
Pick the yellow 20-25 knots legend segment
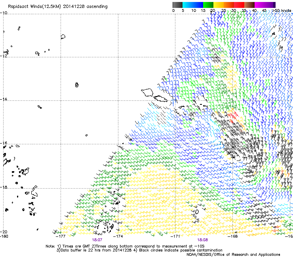tap(219, 5)
